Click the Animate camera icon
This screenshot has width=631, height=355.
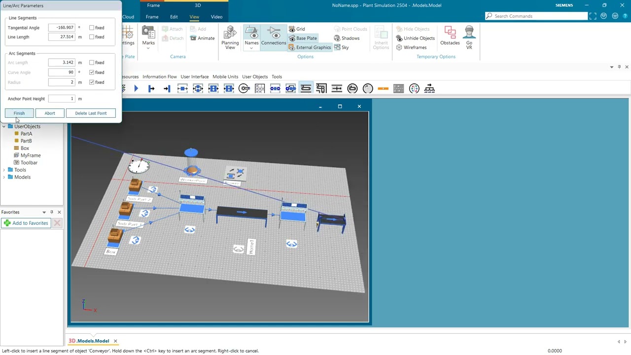click(202, 38)
